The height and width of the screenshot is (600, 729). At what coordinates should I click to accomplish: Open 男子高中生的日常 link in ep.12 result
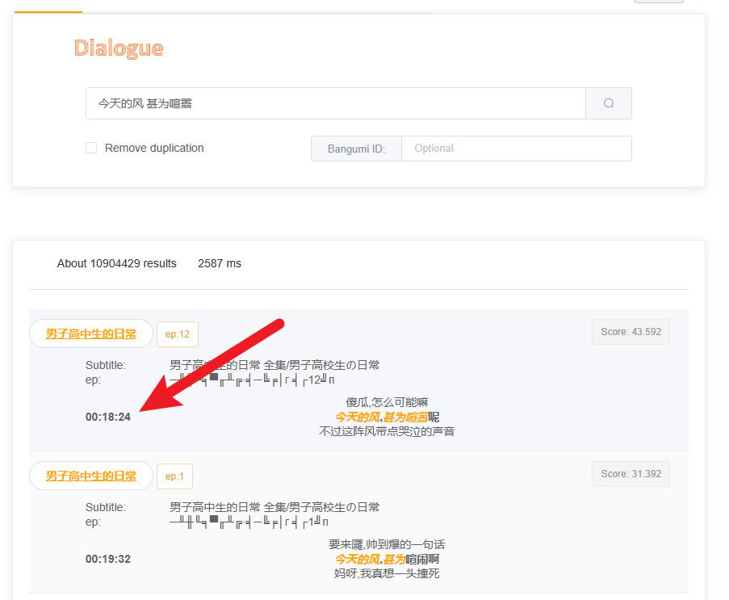pos(91,334)
